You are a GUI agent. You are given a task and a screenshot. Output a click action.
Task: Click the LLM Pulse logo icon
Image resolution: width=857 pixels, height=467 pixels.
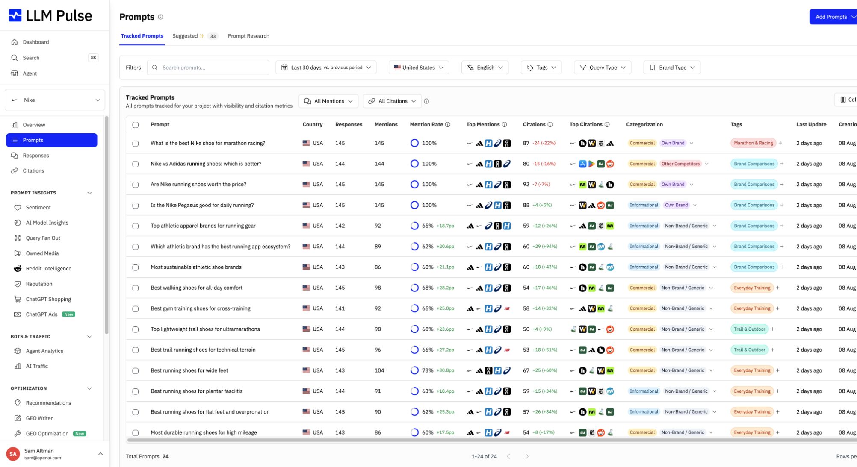point(15,15)
